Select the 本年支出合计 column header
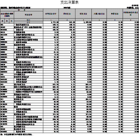The width and height of the screenshot is (139, 136). coord(51,14)
